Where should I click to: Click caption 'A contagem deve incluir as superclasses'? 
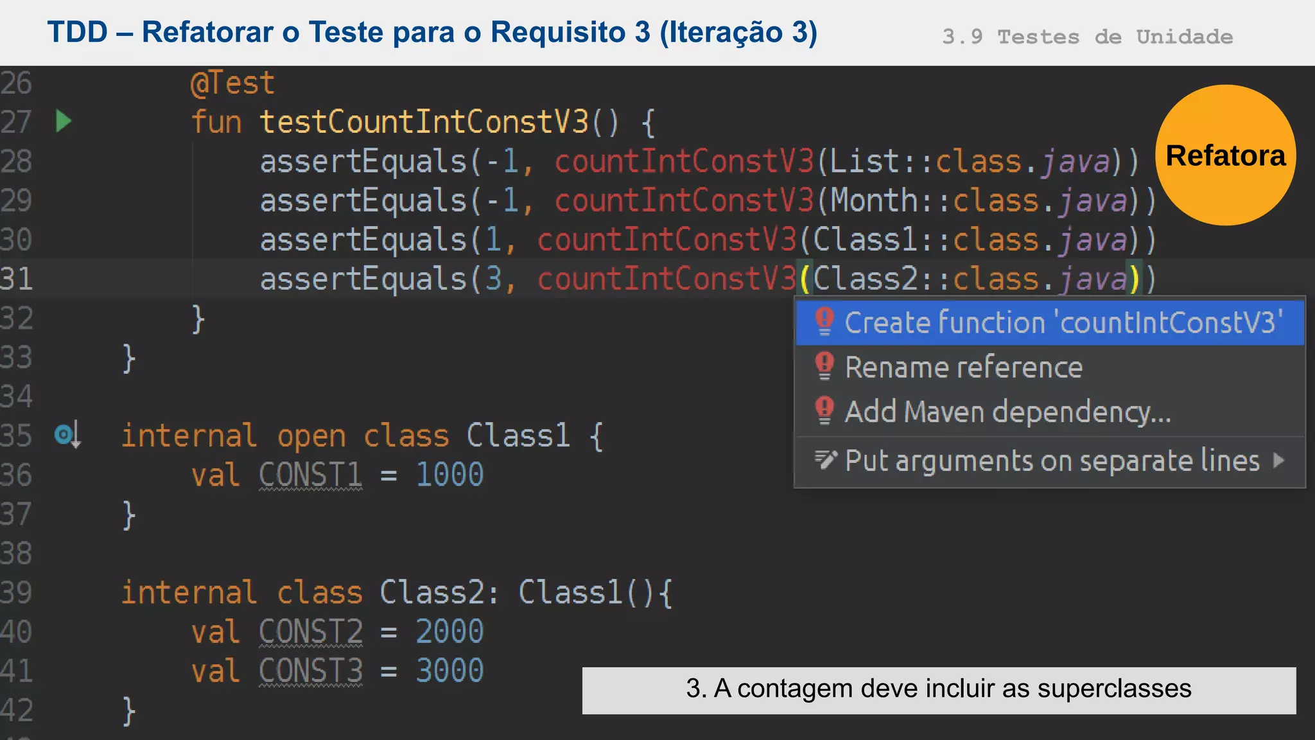tap(939, 689)
